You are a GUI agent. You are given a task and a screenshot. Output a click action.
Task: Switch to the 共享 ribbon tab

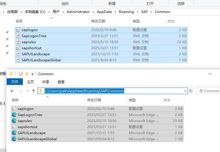[46, 82]
